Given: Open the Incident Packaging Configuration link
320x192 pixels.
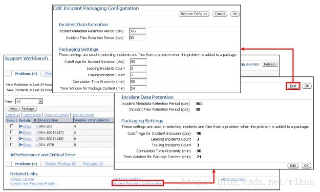Looking at the screenshot, I should pyautogui.click(x=138, y=183).
